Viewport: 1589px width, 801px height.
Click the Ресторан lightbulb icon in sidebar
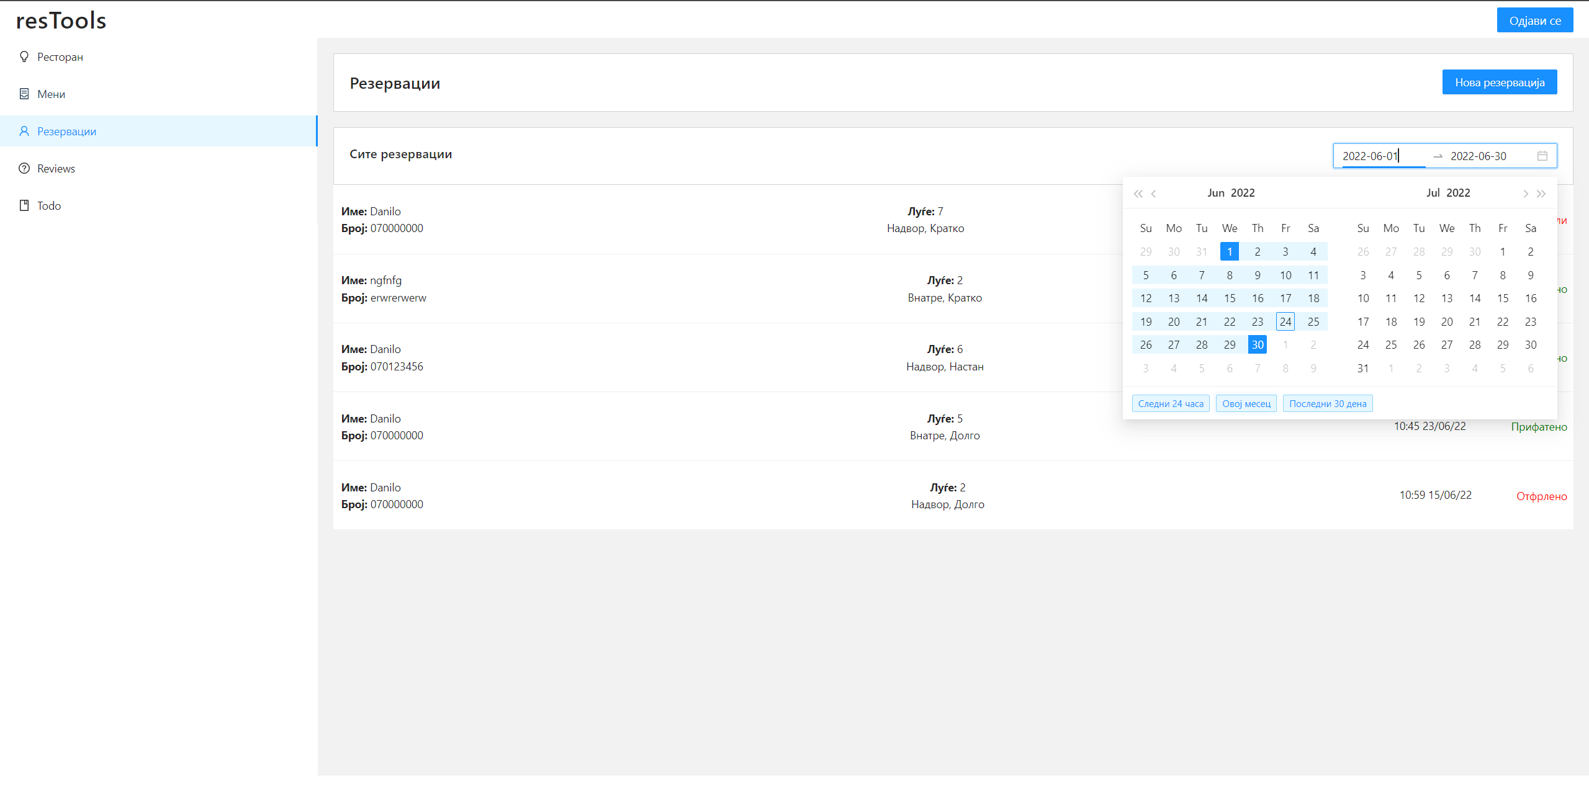[x=24, y=56]
